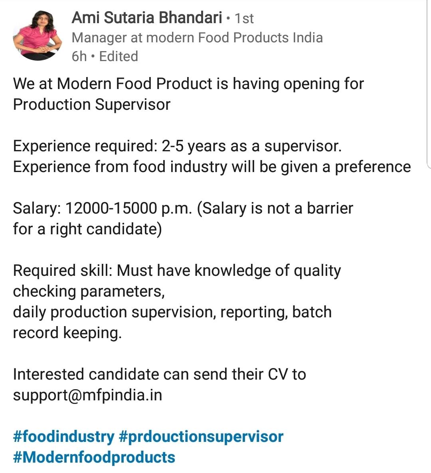Open the post author's profile photo
The height and width of the screenshot is (473, 431).
point(38,36)
